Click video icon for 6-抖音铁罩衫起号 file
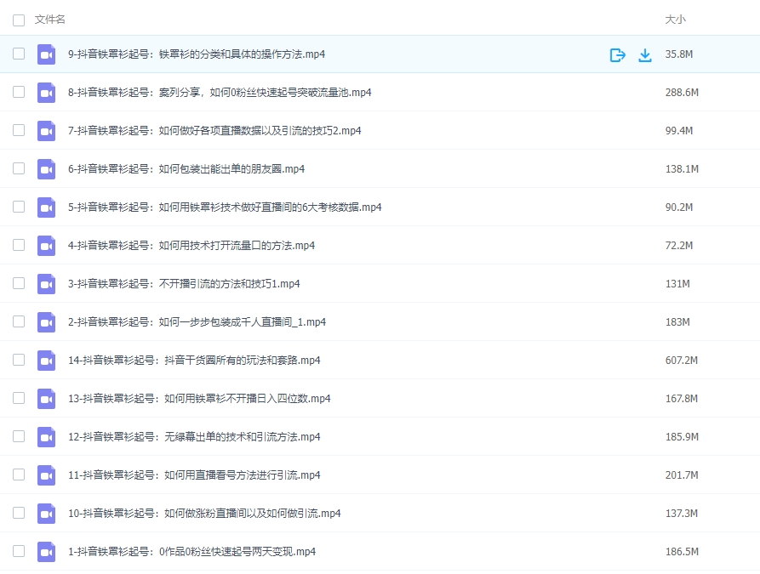 pyautogui.click(x=46, y=169)
